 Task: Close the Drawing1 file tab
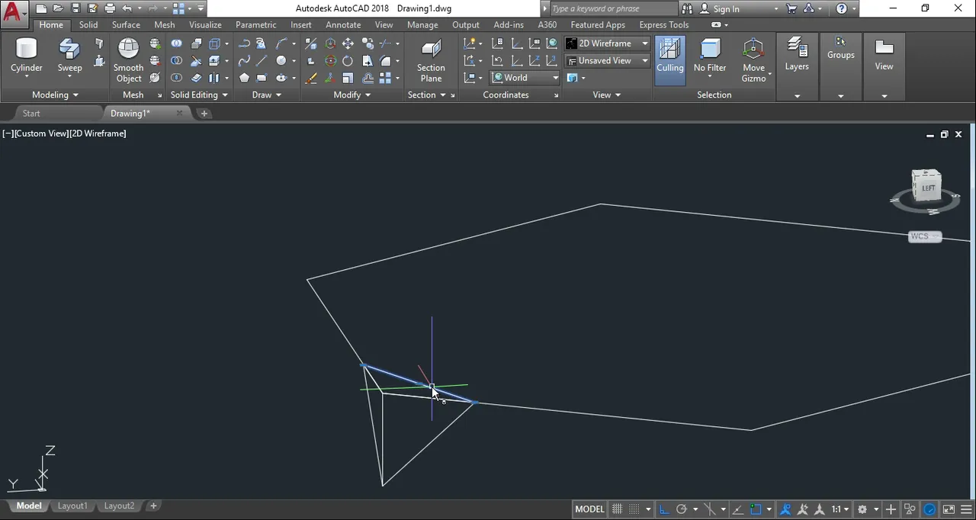coord(179,113)
